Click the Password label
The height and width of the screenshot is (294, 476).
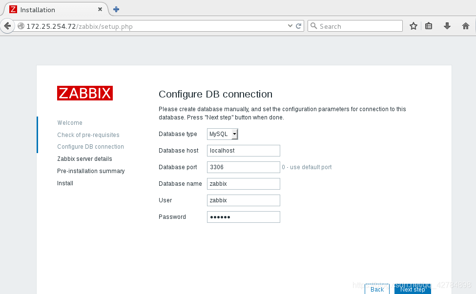click(172, 217)
